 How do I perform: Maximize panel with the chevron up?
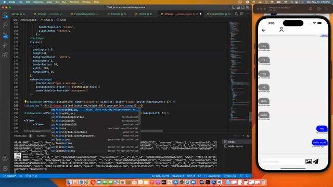point(244,136)
